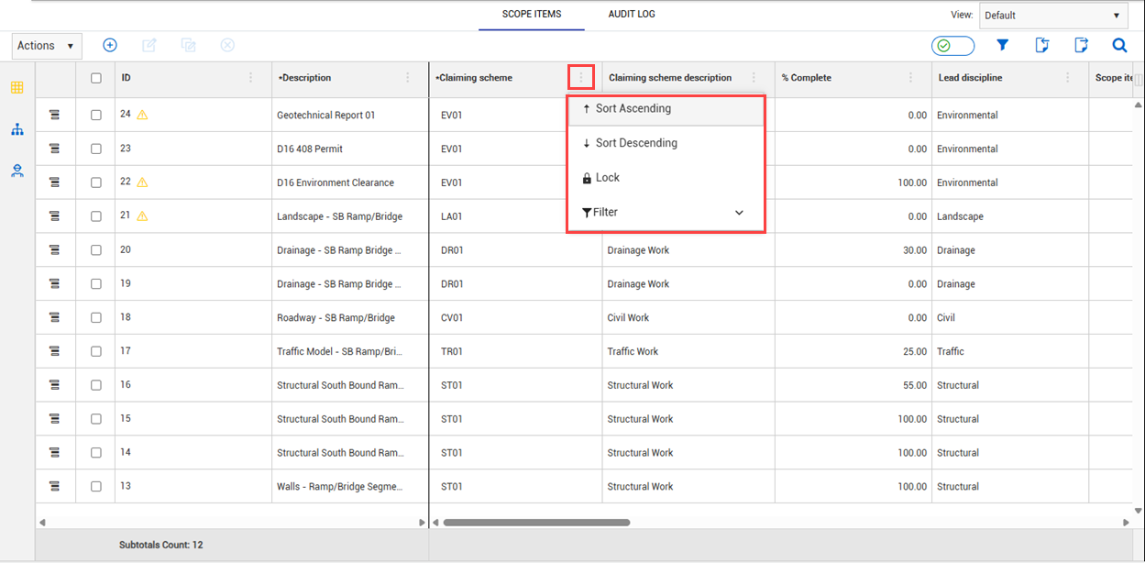
Task: Click the blue filter funnel icon in toolbar
Action: [1003, 45]
